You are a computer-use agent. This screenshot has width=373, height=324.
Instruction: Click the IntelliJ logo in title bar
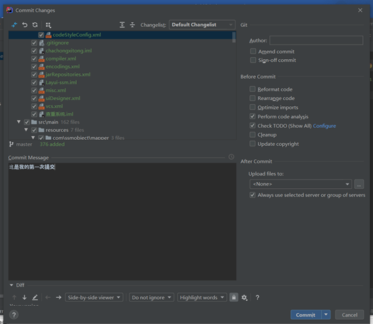[9, 10]
